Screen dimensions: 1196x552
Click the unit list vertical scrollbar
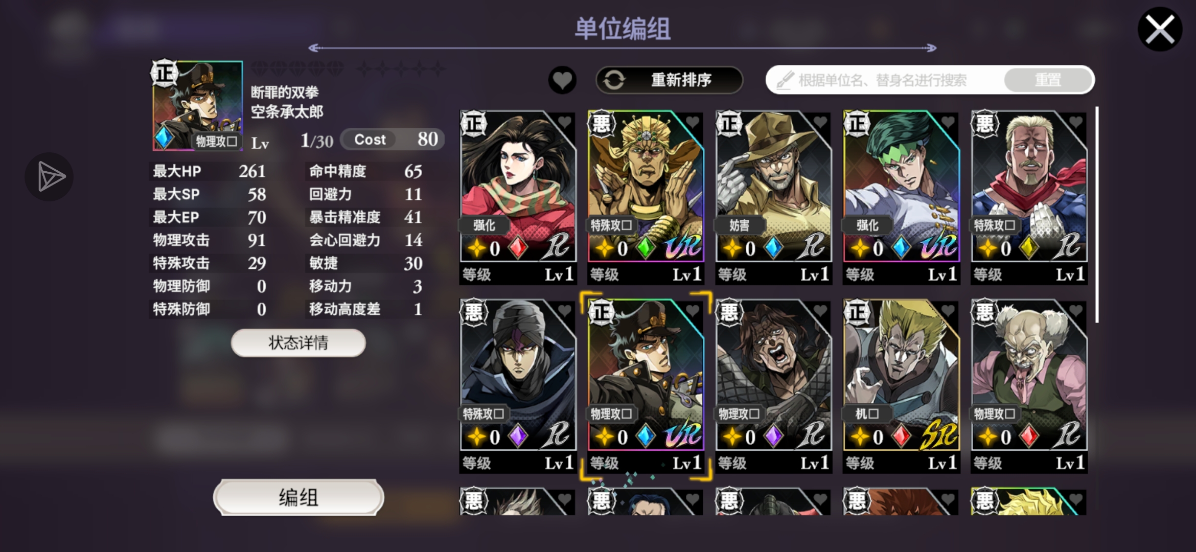1097,215
